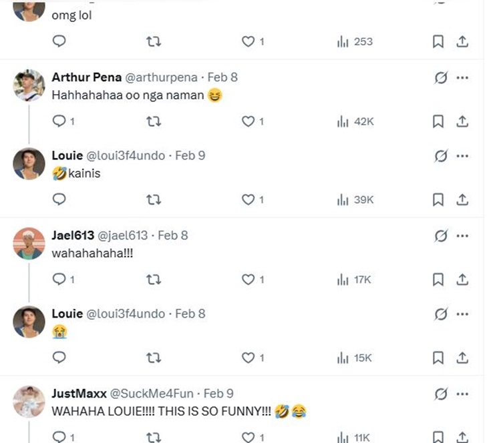Image resolution: width=501 pixels, height=443 pixels.
Task: Open more menu on Jael613's tweet
Action: [x=462, y=236]
